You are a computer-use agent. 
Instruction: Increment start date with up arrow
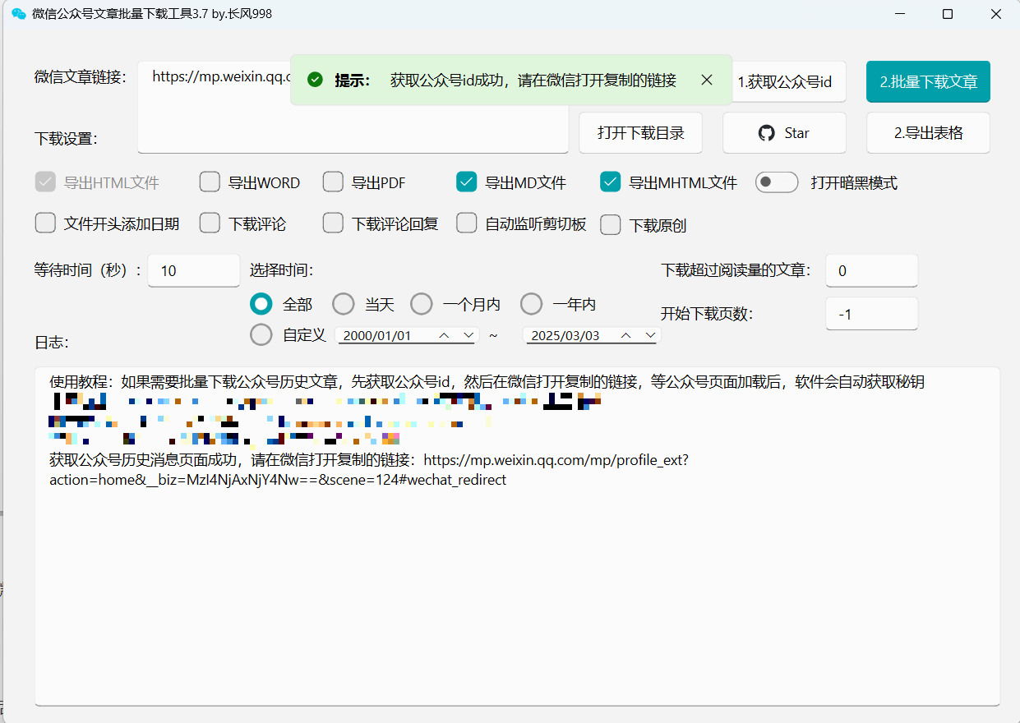[445, 336]
